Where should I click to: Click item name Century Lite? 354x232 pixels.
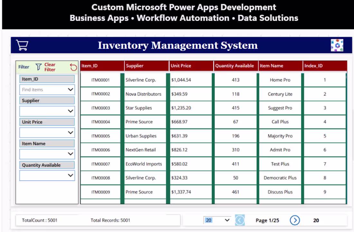point(280,94)
